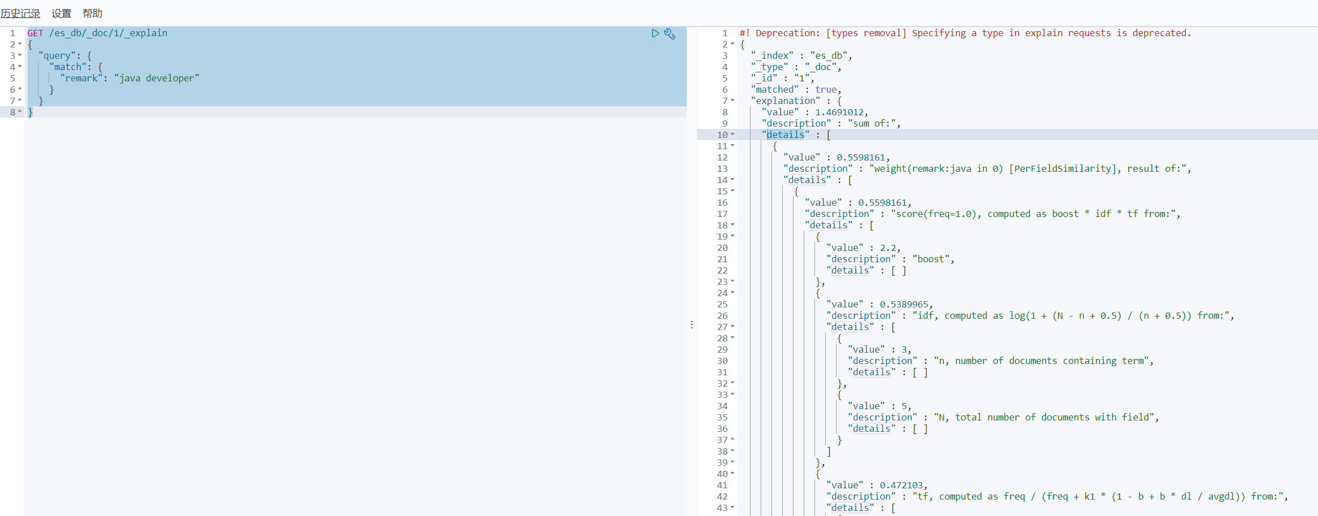This screenshot has height=516, width=1318.
Task: Click the tf formula description on line 42
Action: point(1098,497)
